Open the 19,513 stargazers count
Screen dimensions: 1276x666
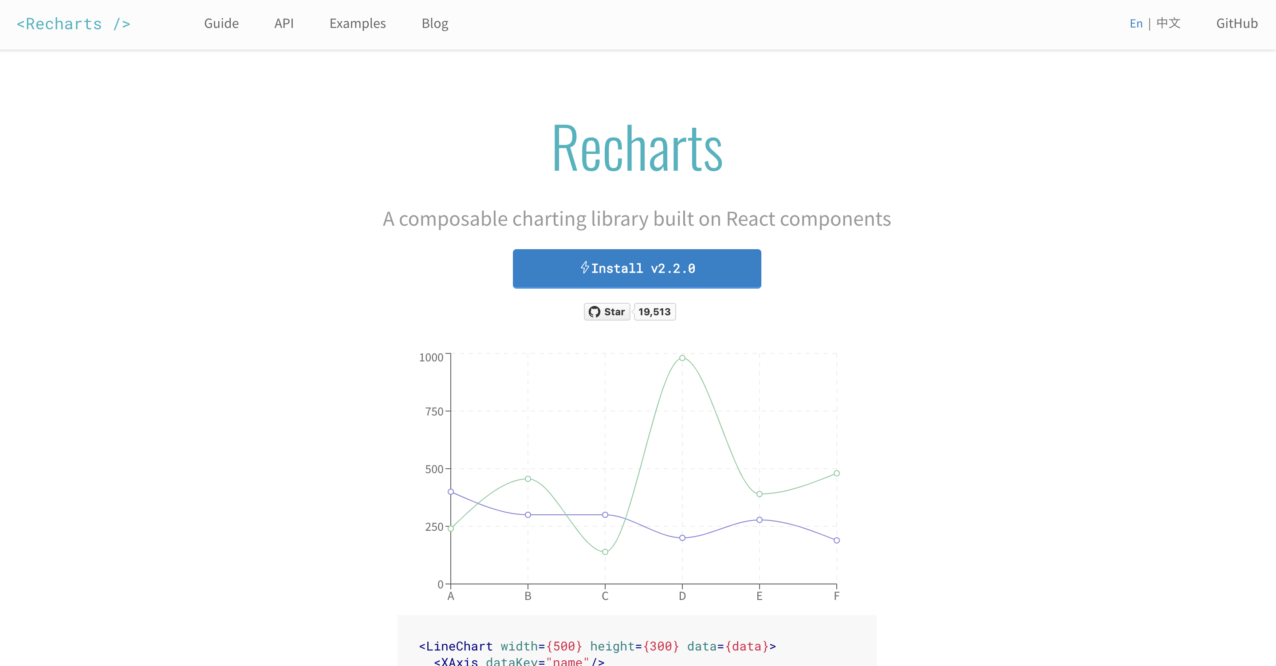(654, 312)
